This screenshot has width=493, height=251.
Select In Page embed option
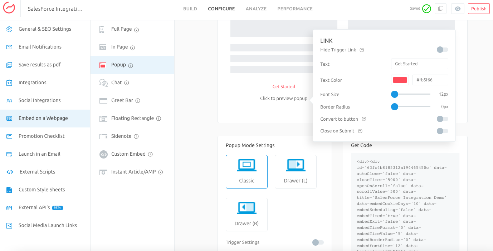coord(132,47)
